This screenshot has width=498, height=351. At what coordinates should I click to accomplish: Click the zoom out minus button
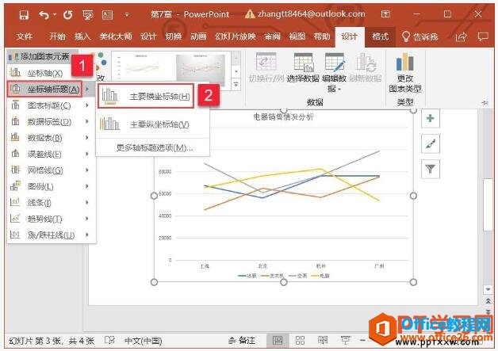[362, 341]
